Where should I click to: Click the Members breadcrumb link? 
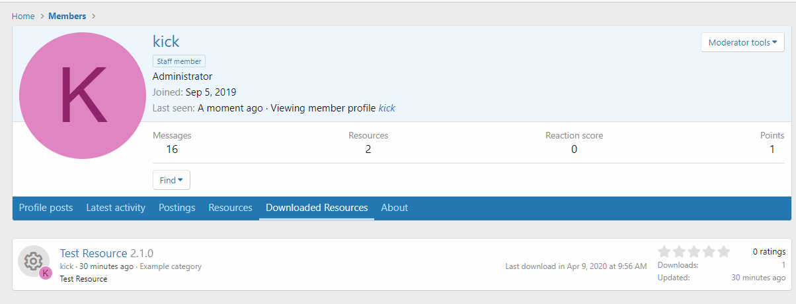click(x=67, y=16)
